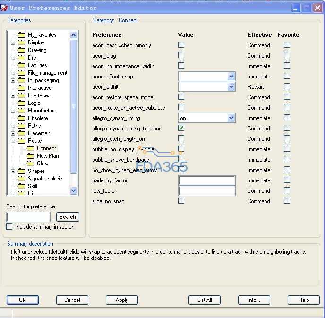Click the padentry_factor value field

pyautogui.click(x=207, y=181)
